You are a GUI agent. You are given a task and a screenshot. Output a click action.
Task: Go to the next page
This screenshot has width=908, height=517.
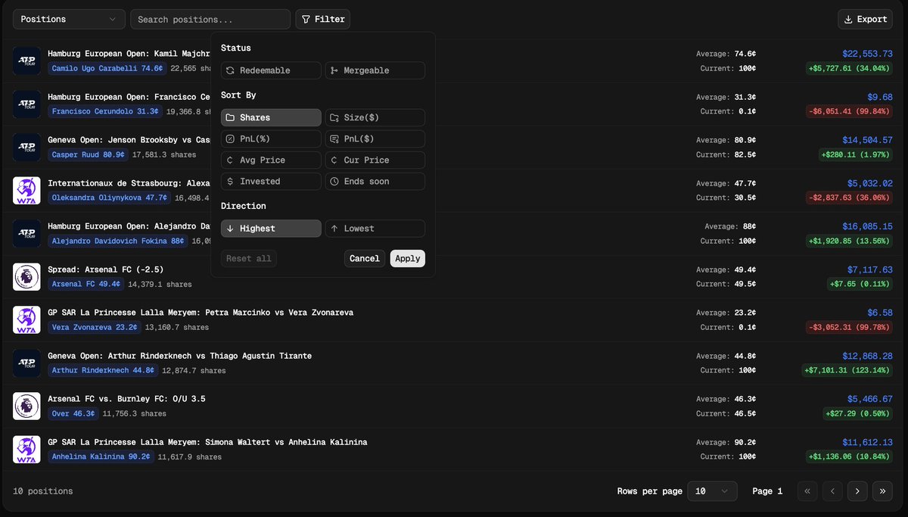tap(857, 491)
